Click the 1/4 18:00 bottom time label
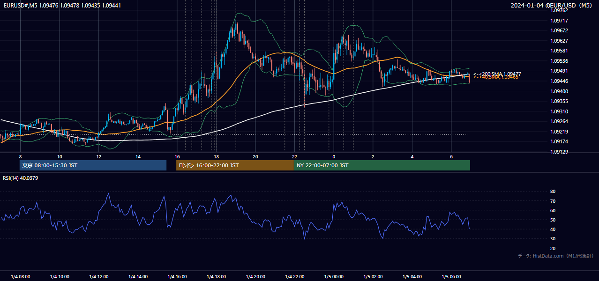 [x=216, y=277]
